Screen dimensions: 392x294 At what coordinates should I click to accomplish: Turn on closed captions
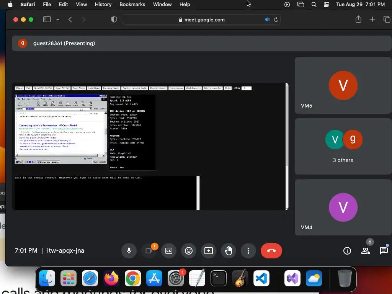[169, 250]
